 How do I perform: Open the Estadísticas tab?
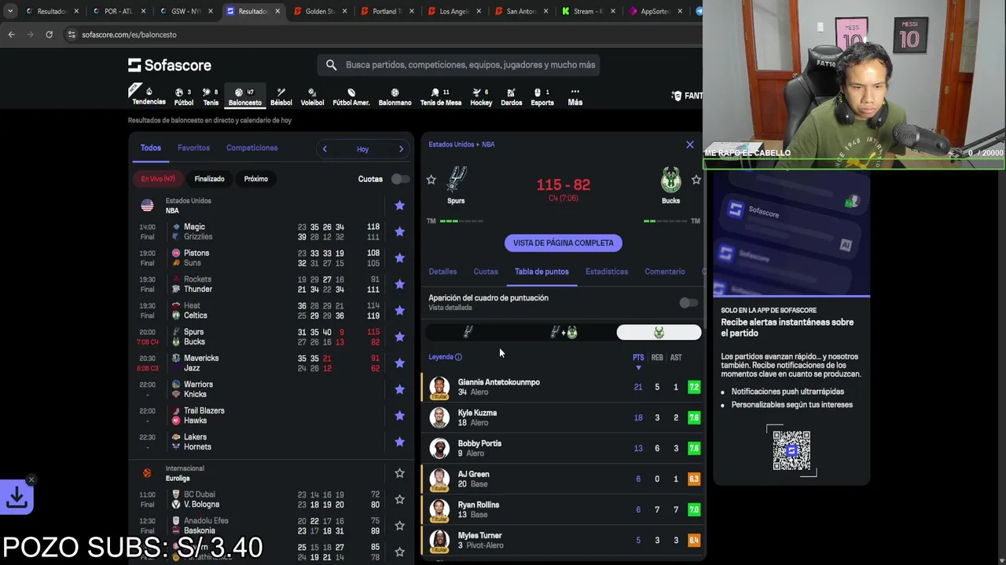607,272
